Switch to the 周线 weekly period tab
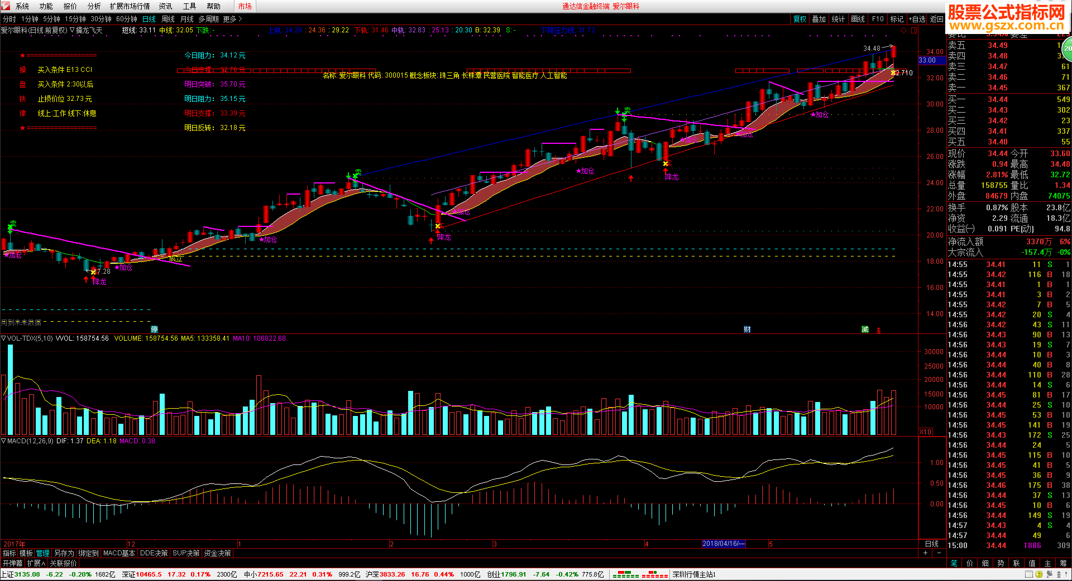The width and height of the screenshot is (1072, 581). click(x=168, y=19)
